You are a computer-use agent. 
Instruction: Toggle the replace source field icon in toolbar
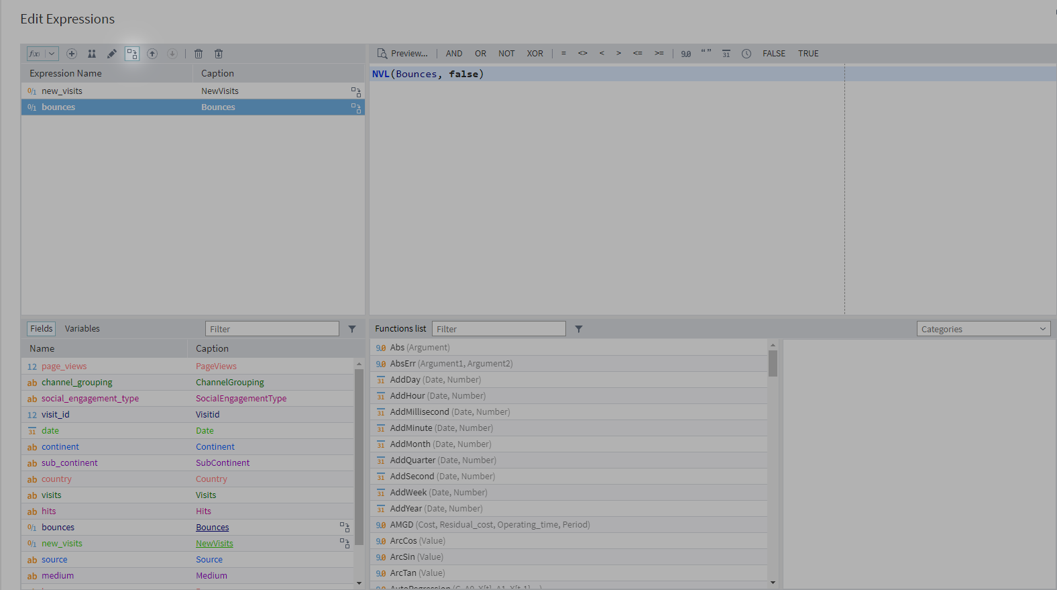(132, 54)
